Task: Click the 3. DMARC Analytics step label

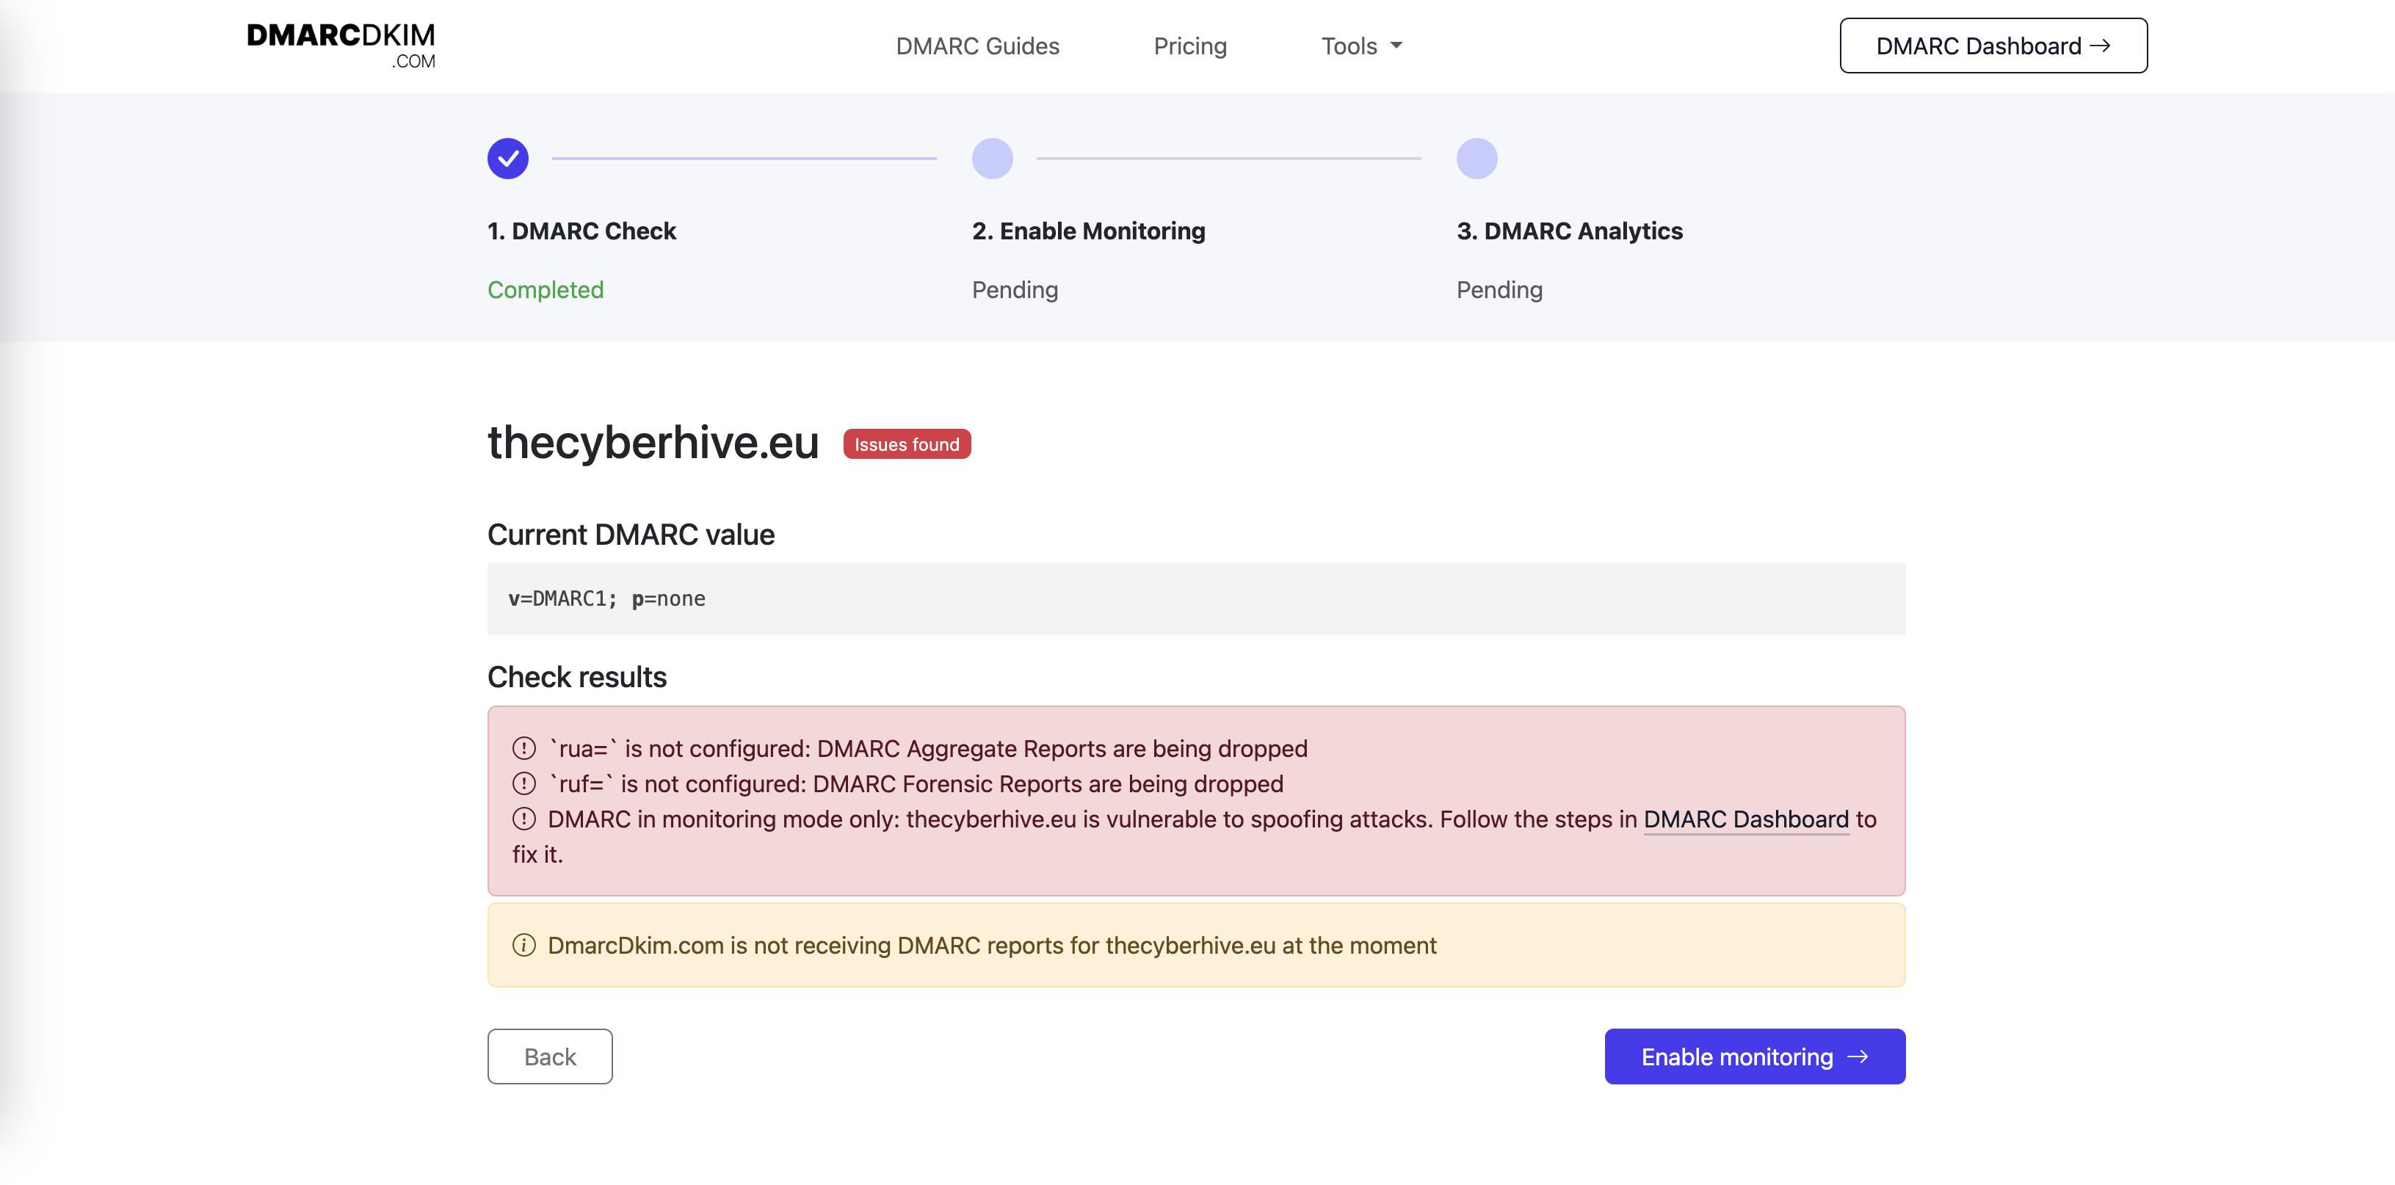Action: tap(1570, 231)
